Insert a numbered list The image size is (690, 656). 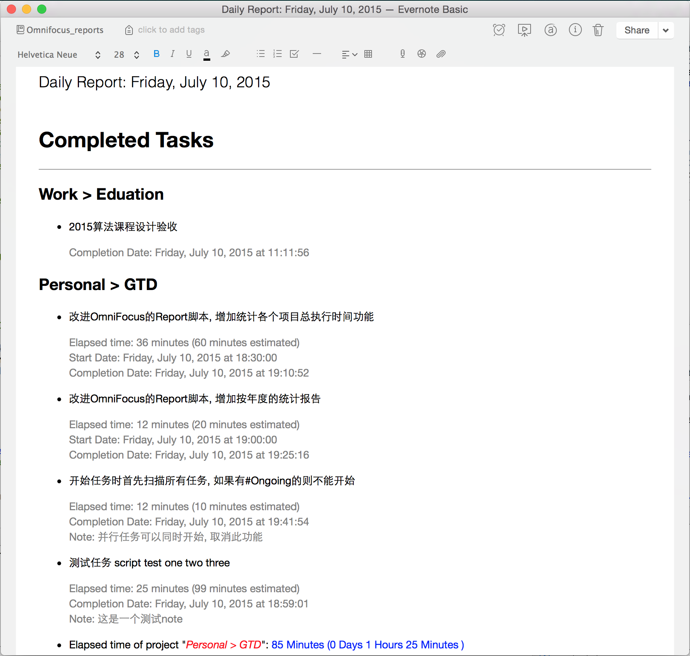277,54
